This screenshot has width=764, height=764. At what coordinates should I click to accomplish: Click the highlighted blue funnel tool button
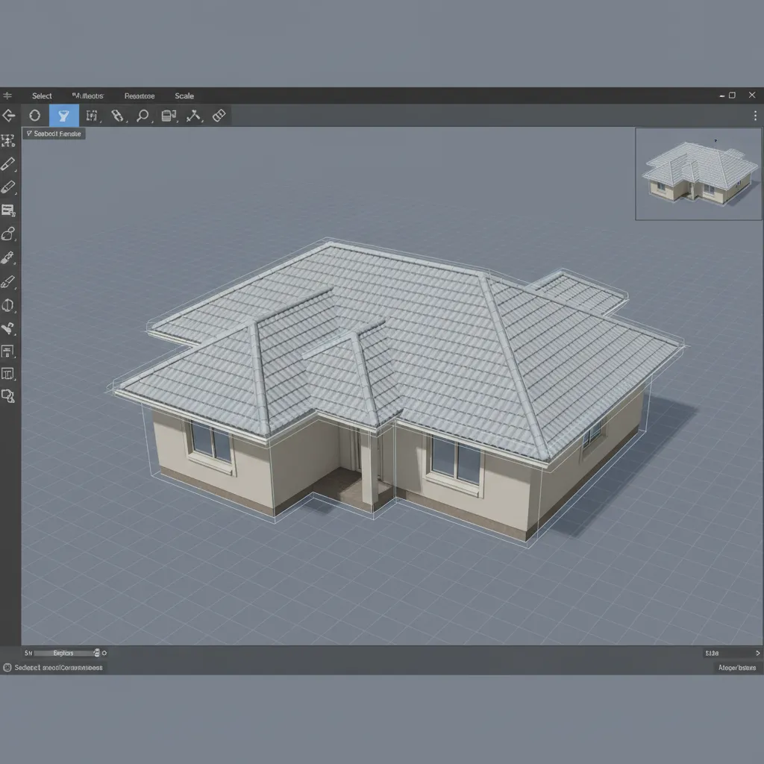(x=64, y=116)
